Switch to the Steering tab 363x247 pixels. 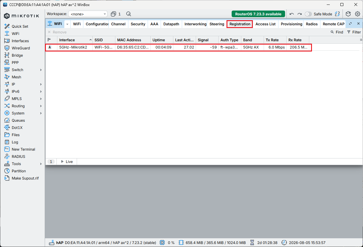tap(217, 24)
